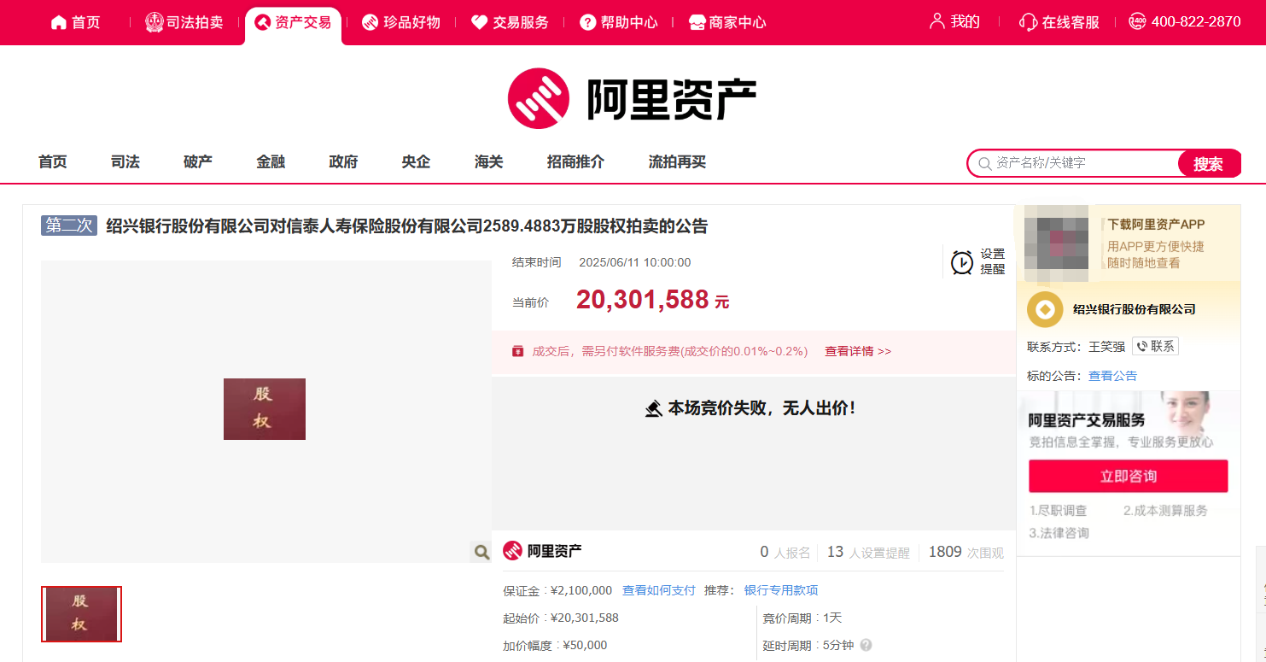Click the starting price ¥20,301,588

click(585, 618)
